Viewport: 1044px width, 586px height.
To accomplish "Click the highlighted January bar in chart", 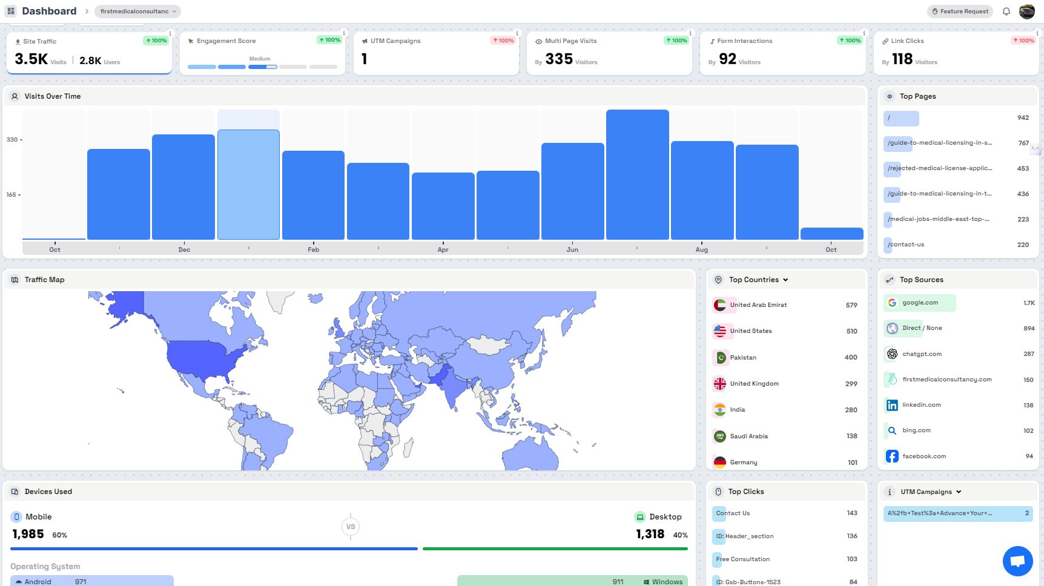I will [248, 185].
